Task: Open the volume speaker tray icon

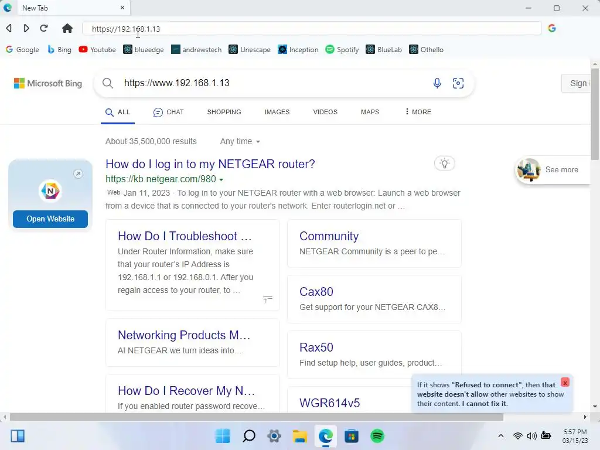Action: tap(531, 436)
